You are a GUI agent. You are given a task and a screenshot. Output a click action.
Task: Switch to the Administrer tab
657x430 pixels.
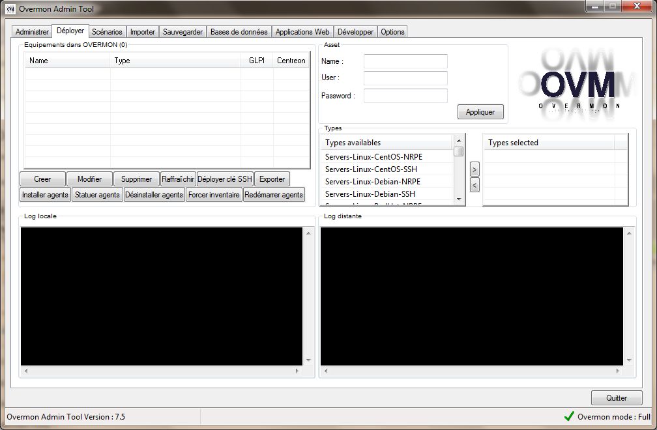point(32,32)
